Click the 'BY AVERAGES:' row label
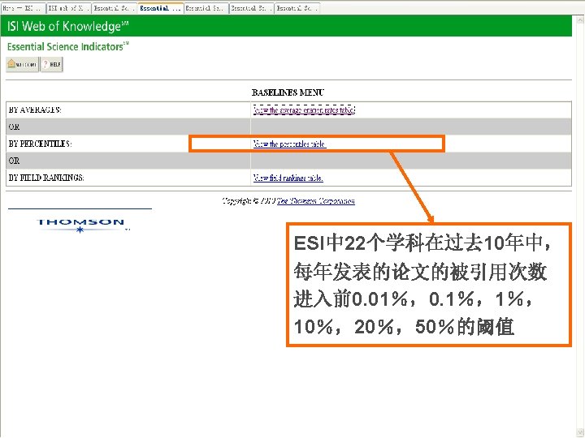 click(x=35, y=109)
